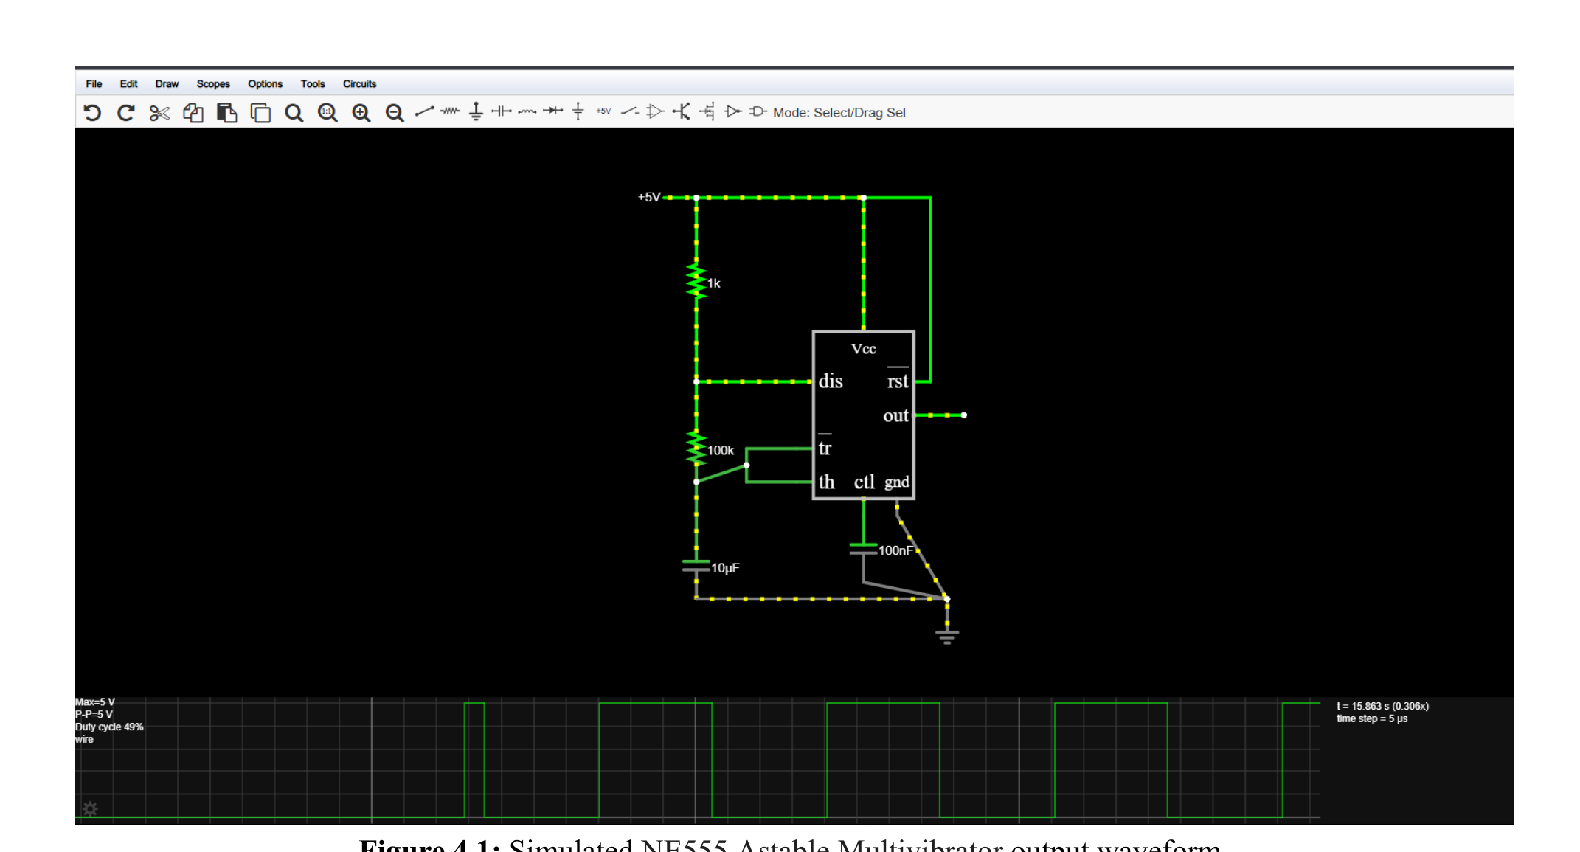Viewport: 1580px width, 852px height.
Task: Click the 10µF capacitor component
Action: pos(696,566)
